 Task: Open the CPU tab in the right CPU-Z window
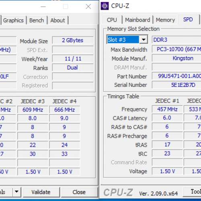[112, 20]
